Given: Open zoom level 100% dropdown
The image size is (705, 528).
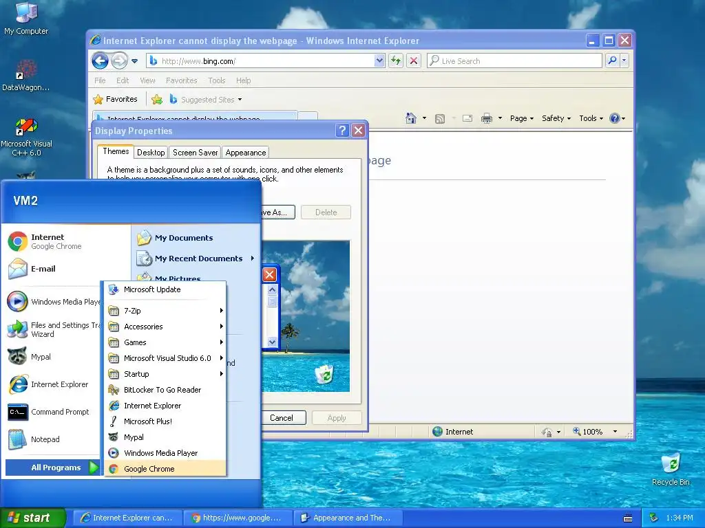Looking at the screenshot, I should pyautogui.click(x=615, y=432).
